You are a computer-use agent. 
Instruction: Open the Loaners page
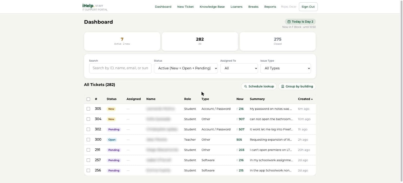click(236, 7)
